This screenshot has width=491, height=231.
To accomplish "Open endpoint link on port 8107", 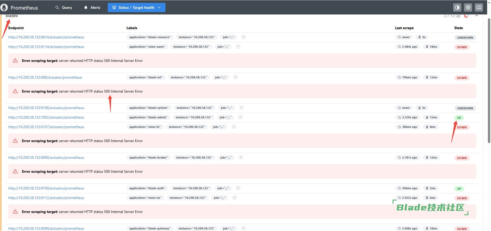I will click(46, 127).
